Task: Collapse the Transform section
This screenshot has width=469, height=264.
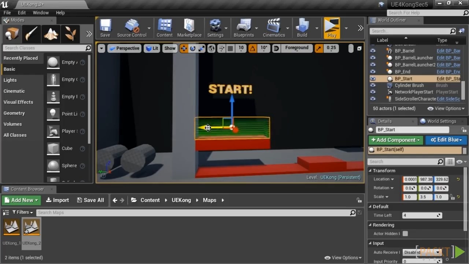Action: click(x=370, y=170)
